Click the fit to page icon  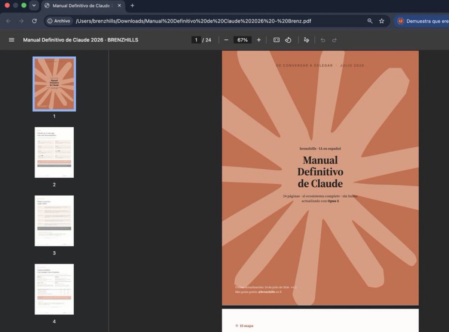tap(277, 40)
